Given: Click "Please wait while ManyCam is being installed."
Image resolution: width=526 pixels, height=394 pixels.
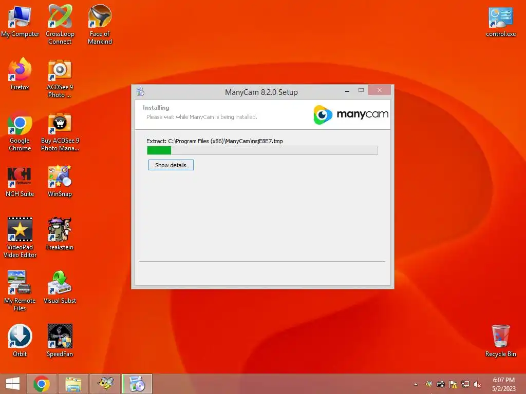Looking at the screenshot, I should pyautogui.click(x=201, y=117).
